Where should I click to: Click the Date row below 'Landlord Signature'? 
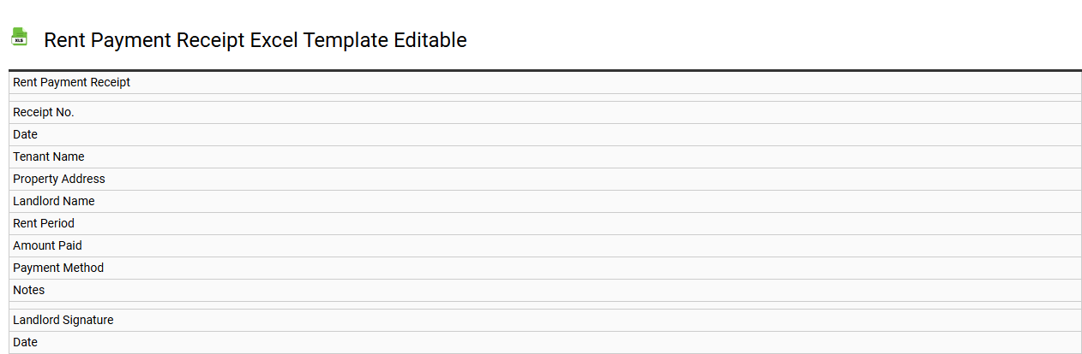pos(26,342)
